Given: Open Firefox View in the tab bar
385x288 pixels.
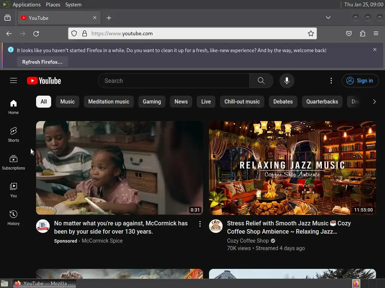Looking at the screenshot, I should pyautogui.click(x=8, y=18).
